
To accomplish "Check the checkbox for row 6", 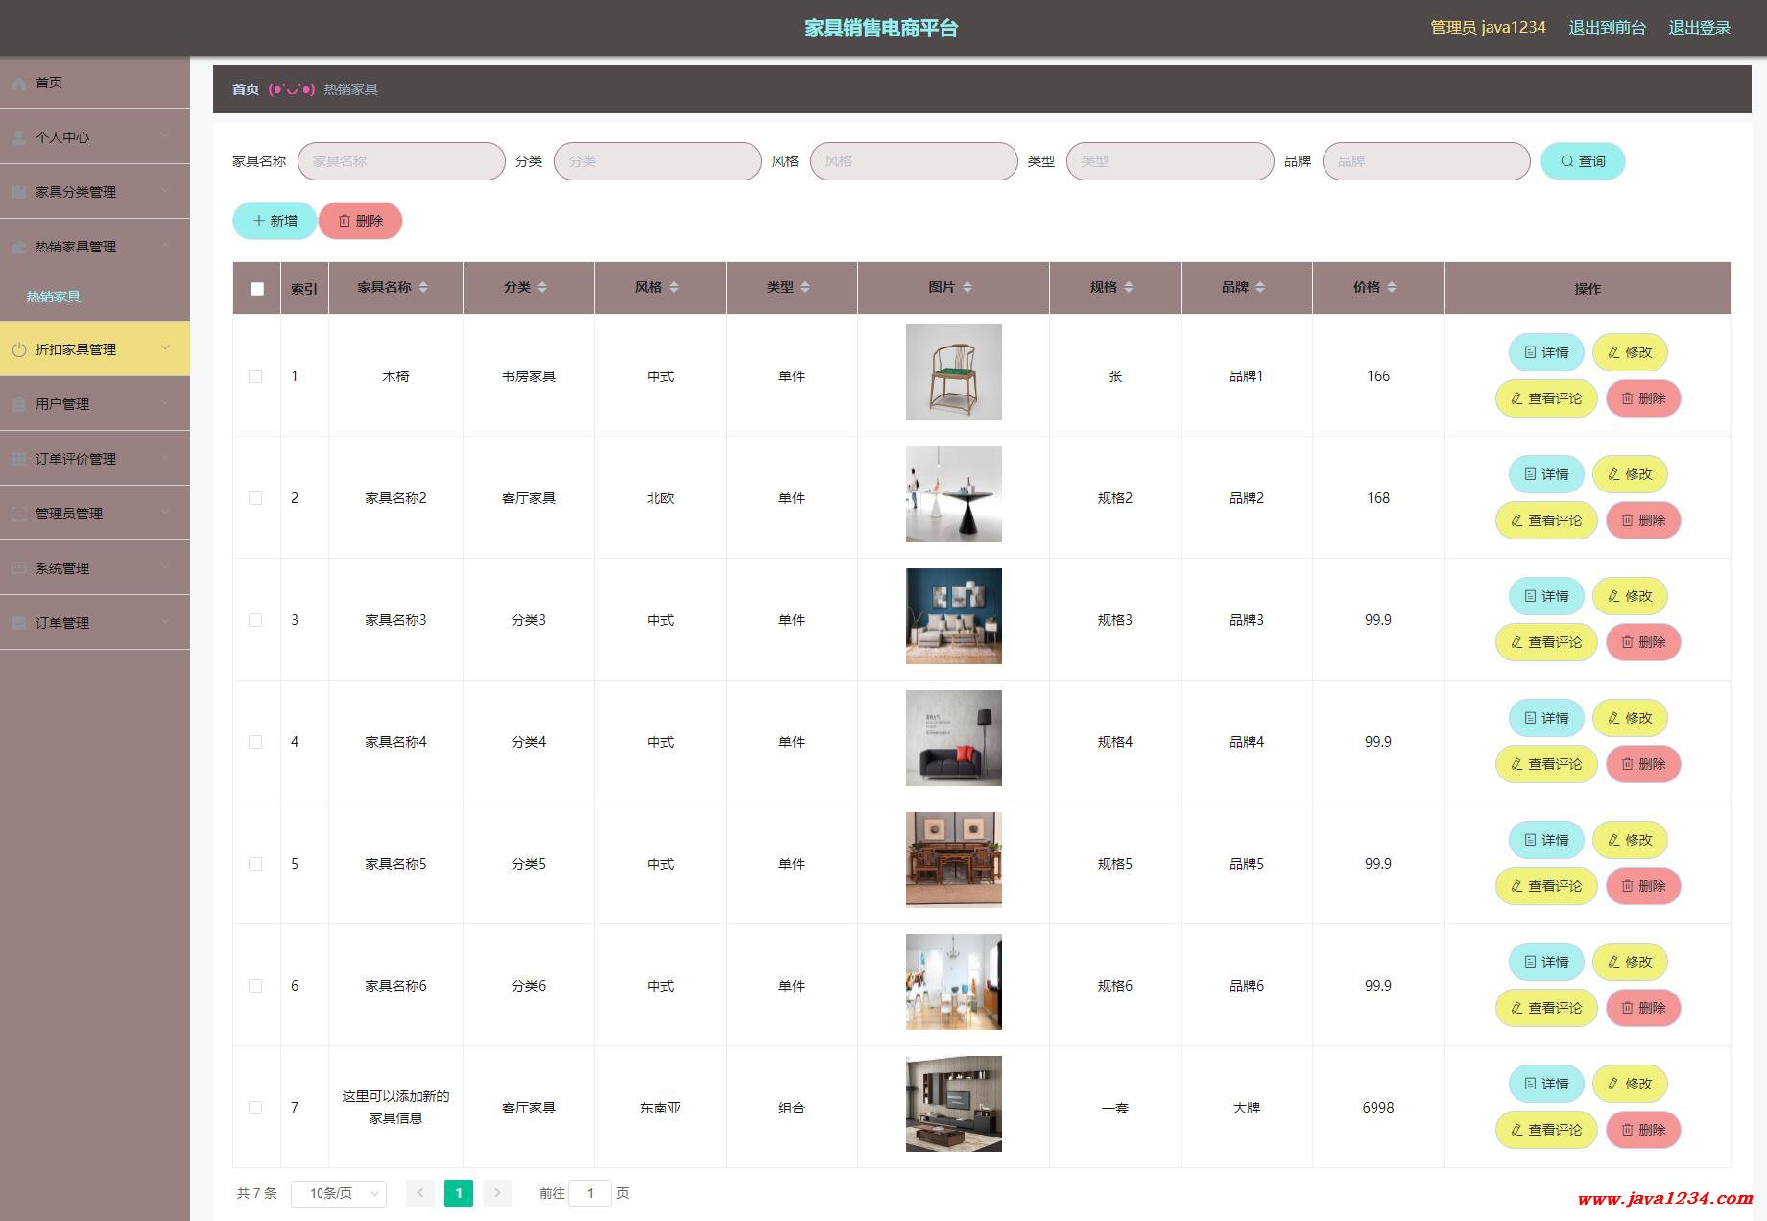I will click(255, 986).
